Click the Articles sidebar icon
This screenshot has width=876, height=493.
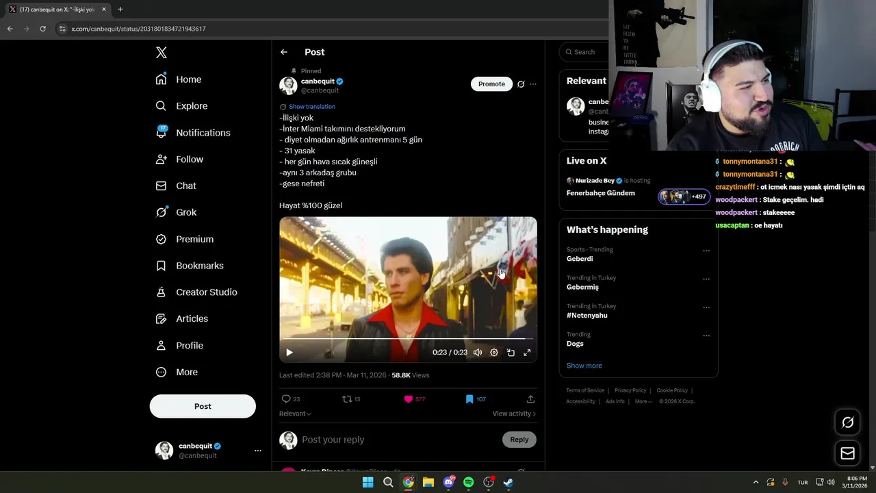pyautogui.click(x=161, y=319)
